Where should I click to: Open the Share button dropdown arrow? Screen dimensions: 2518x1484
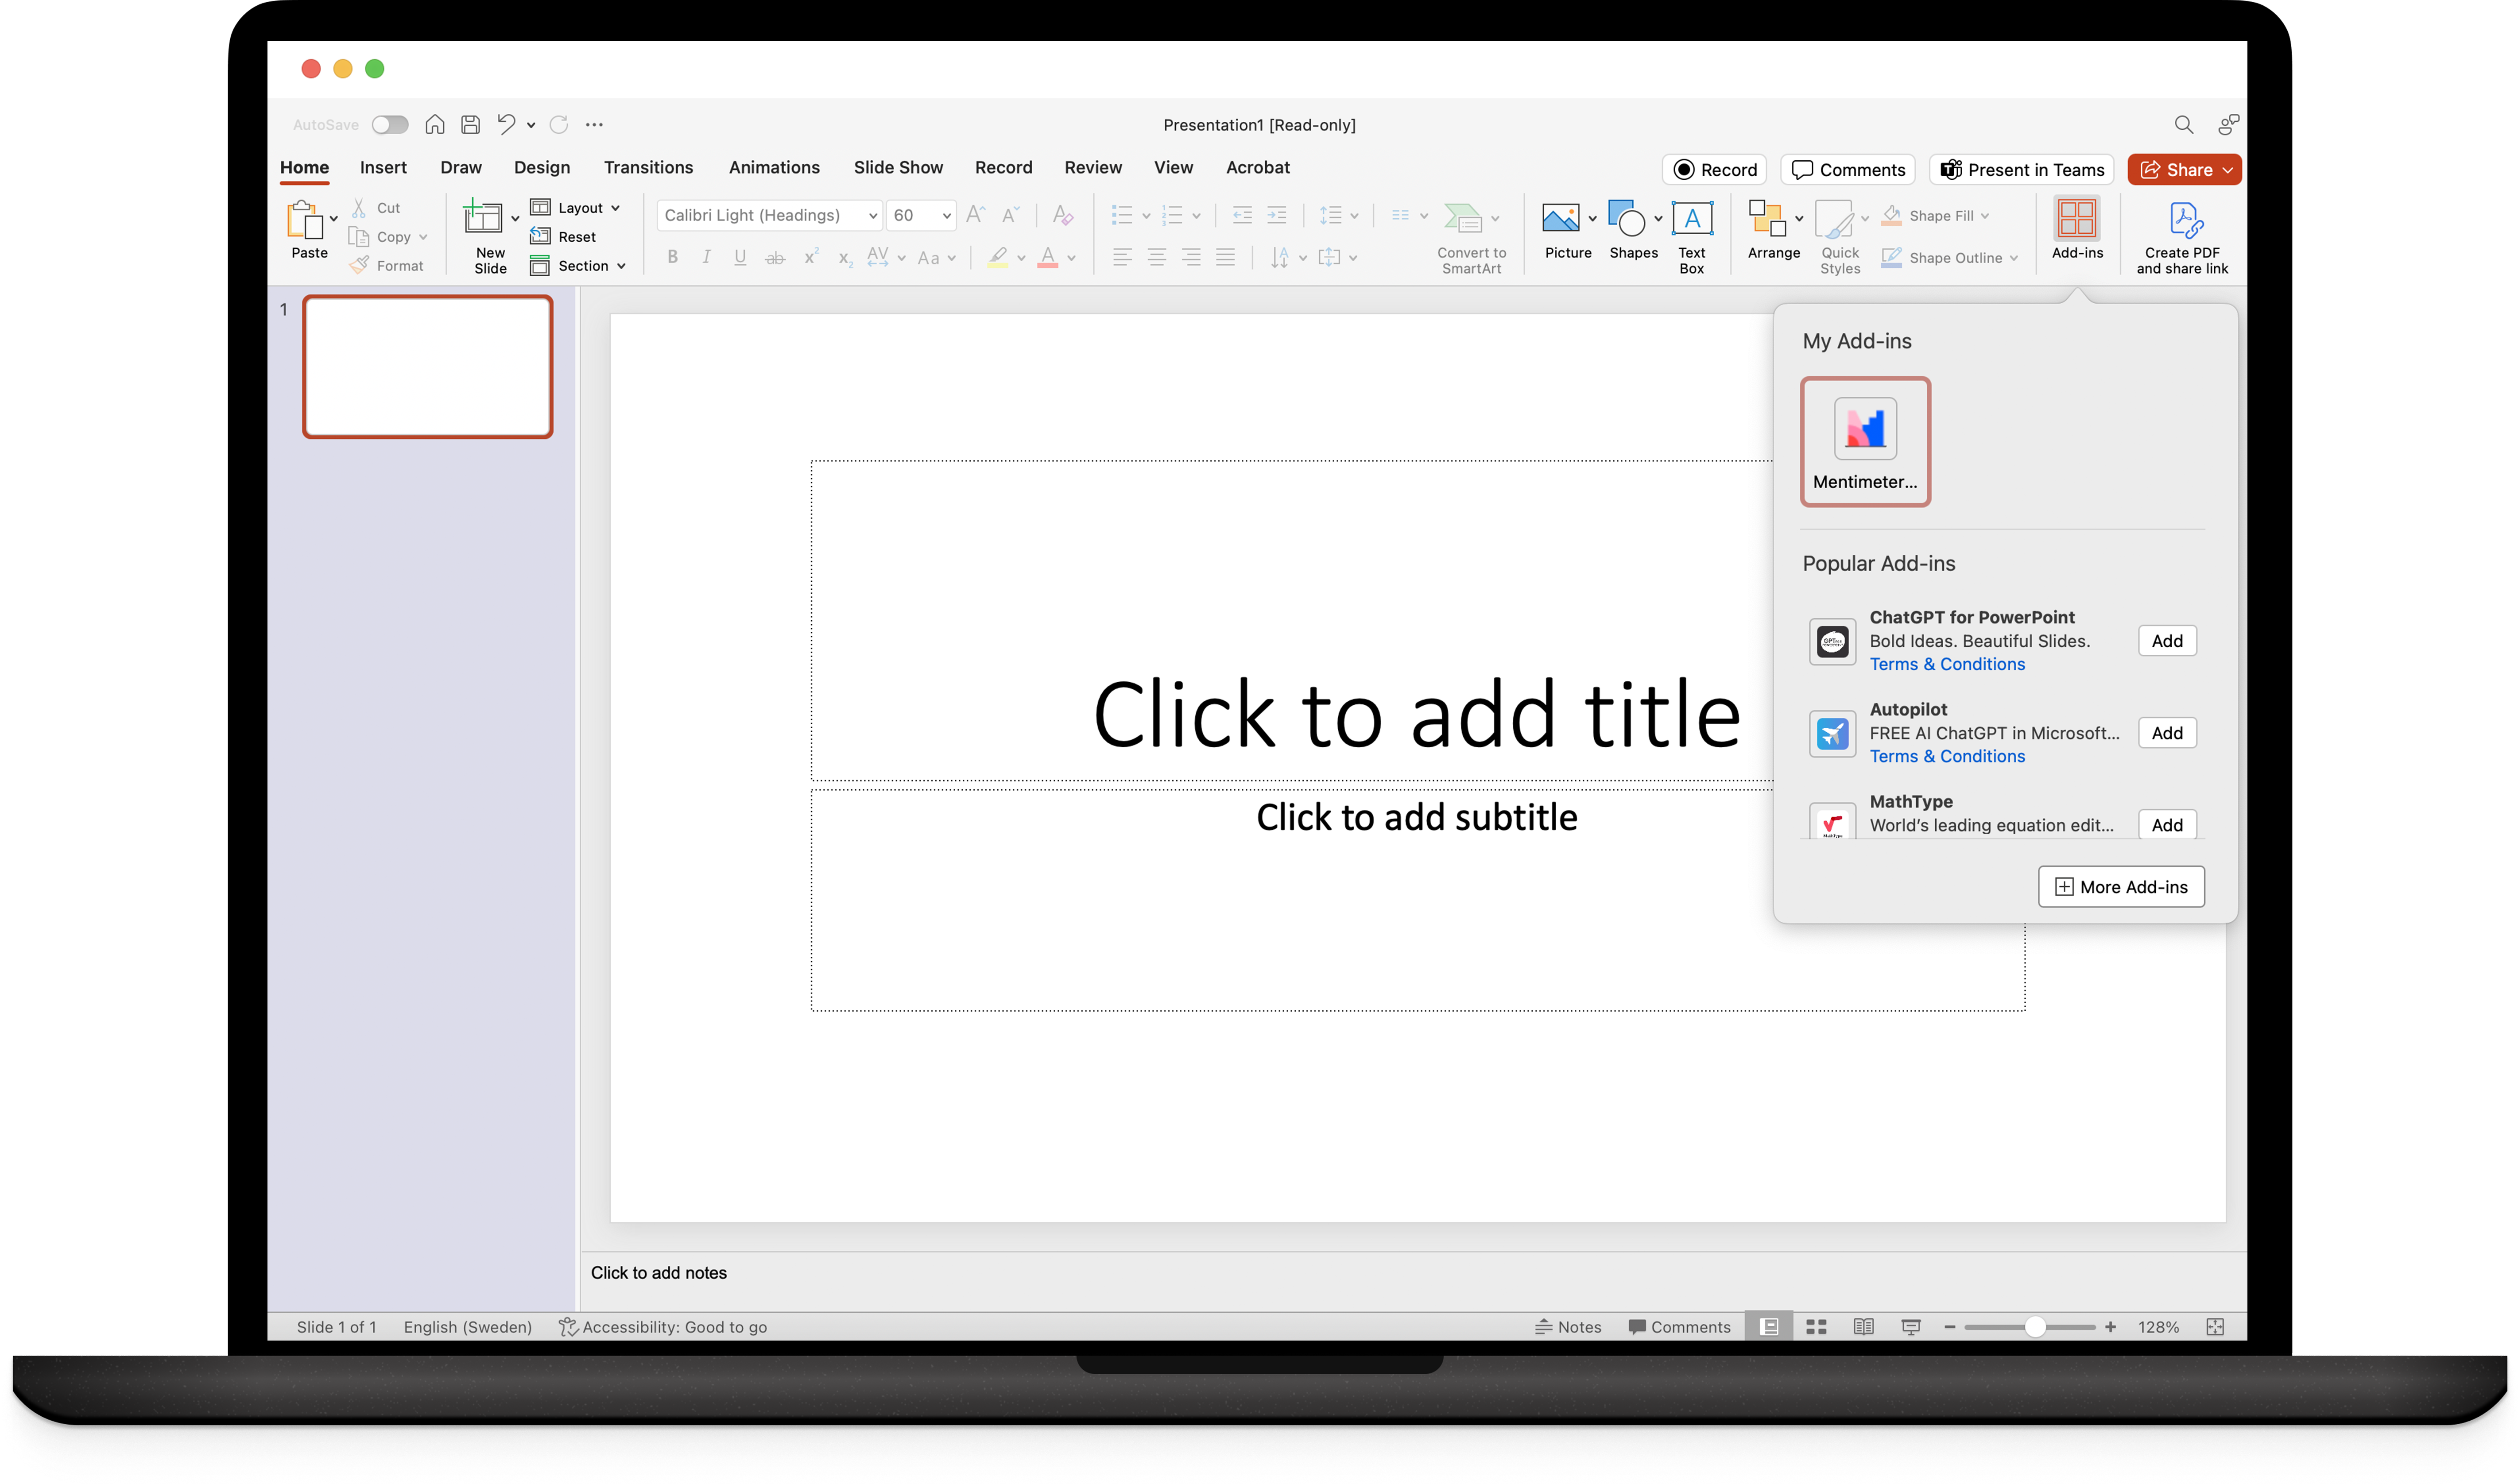2228,170
